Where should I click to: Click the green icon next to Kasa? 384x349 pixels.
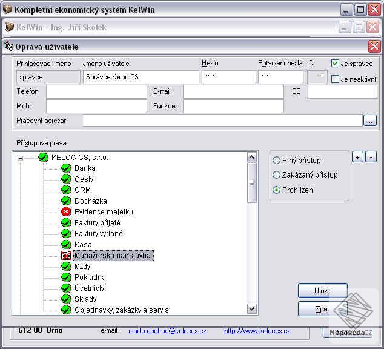[66, 244]
